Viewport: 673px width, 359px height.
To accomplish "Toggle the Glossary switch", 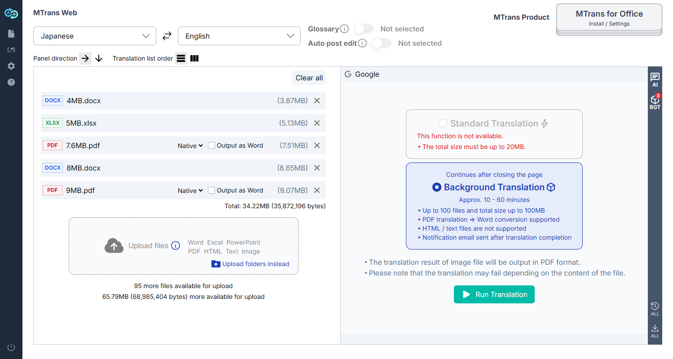I will tap(364, 29).
